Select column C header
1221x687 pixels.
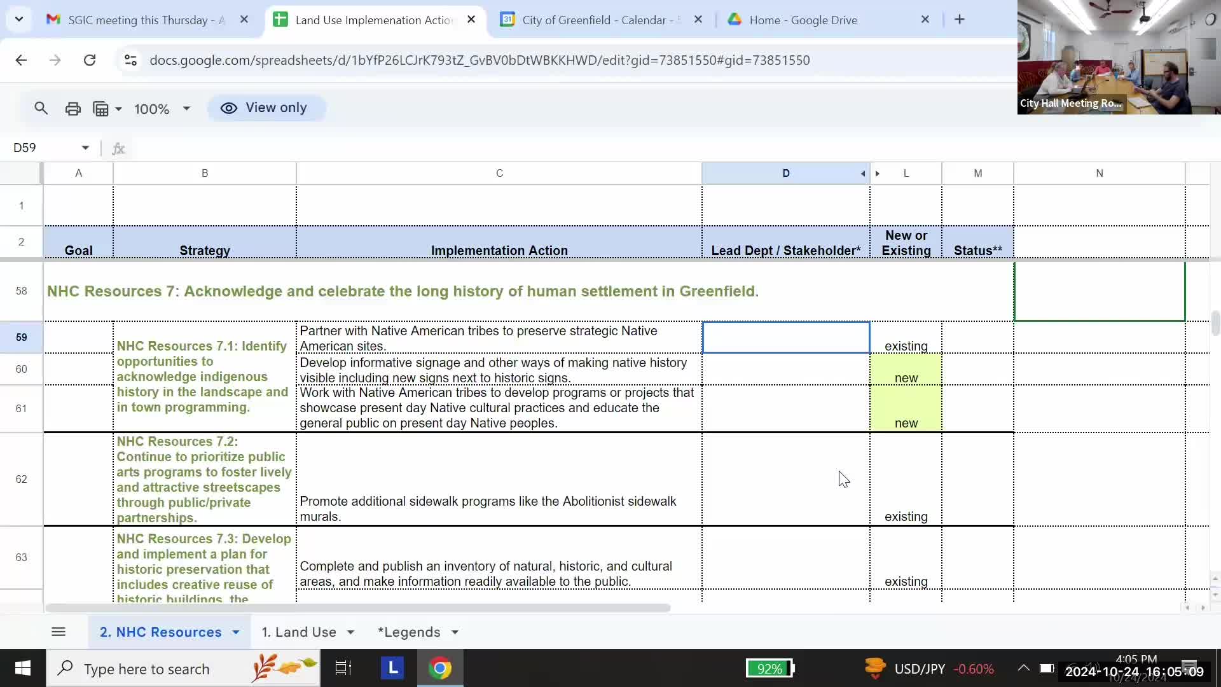coord(499,173)
